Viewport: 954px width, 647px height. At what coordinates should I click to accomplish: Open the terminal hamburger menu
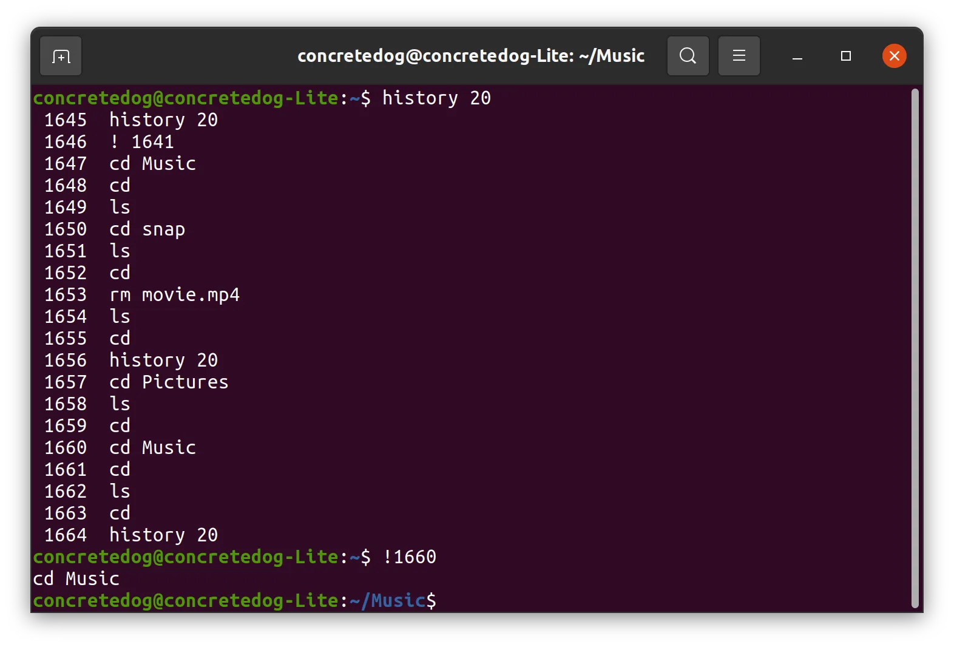click(x=739, y=56)
